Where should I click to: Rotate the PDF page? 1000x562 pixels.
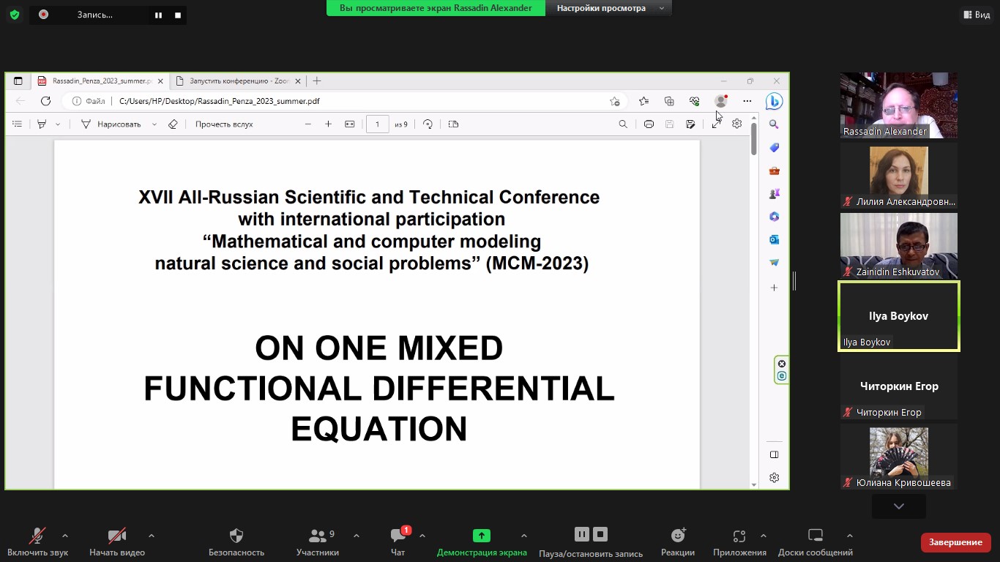(x=428, y=124)
